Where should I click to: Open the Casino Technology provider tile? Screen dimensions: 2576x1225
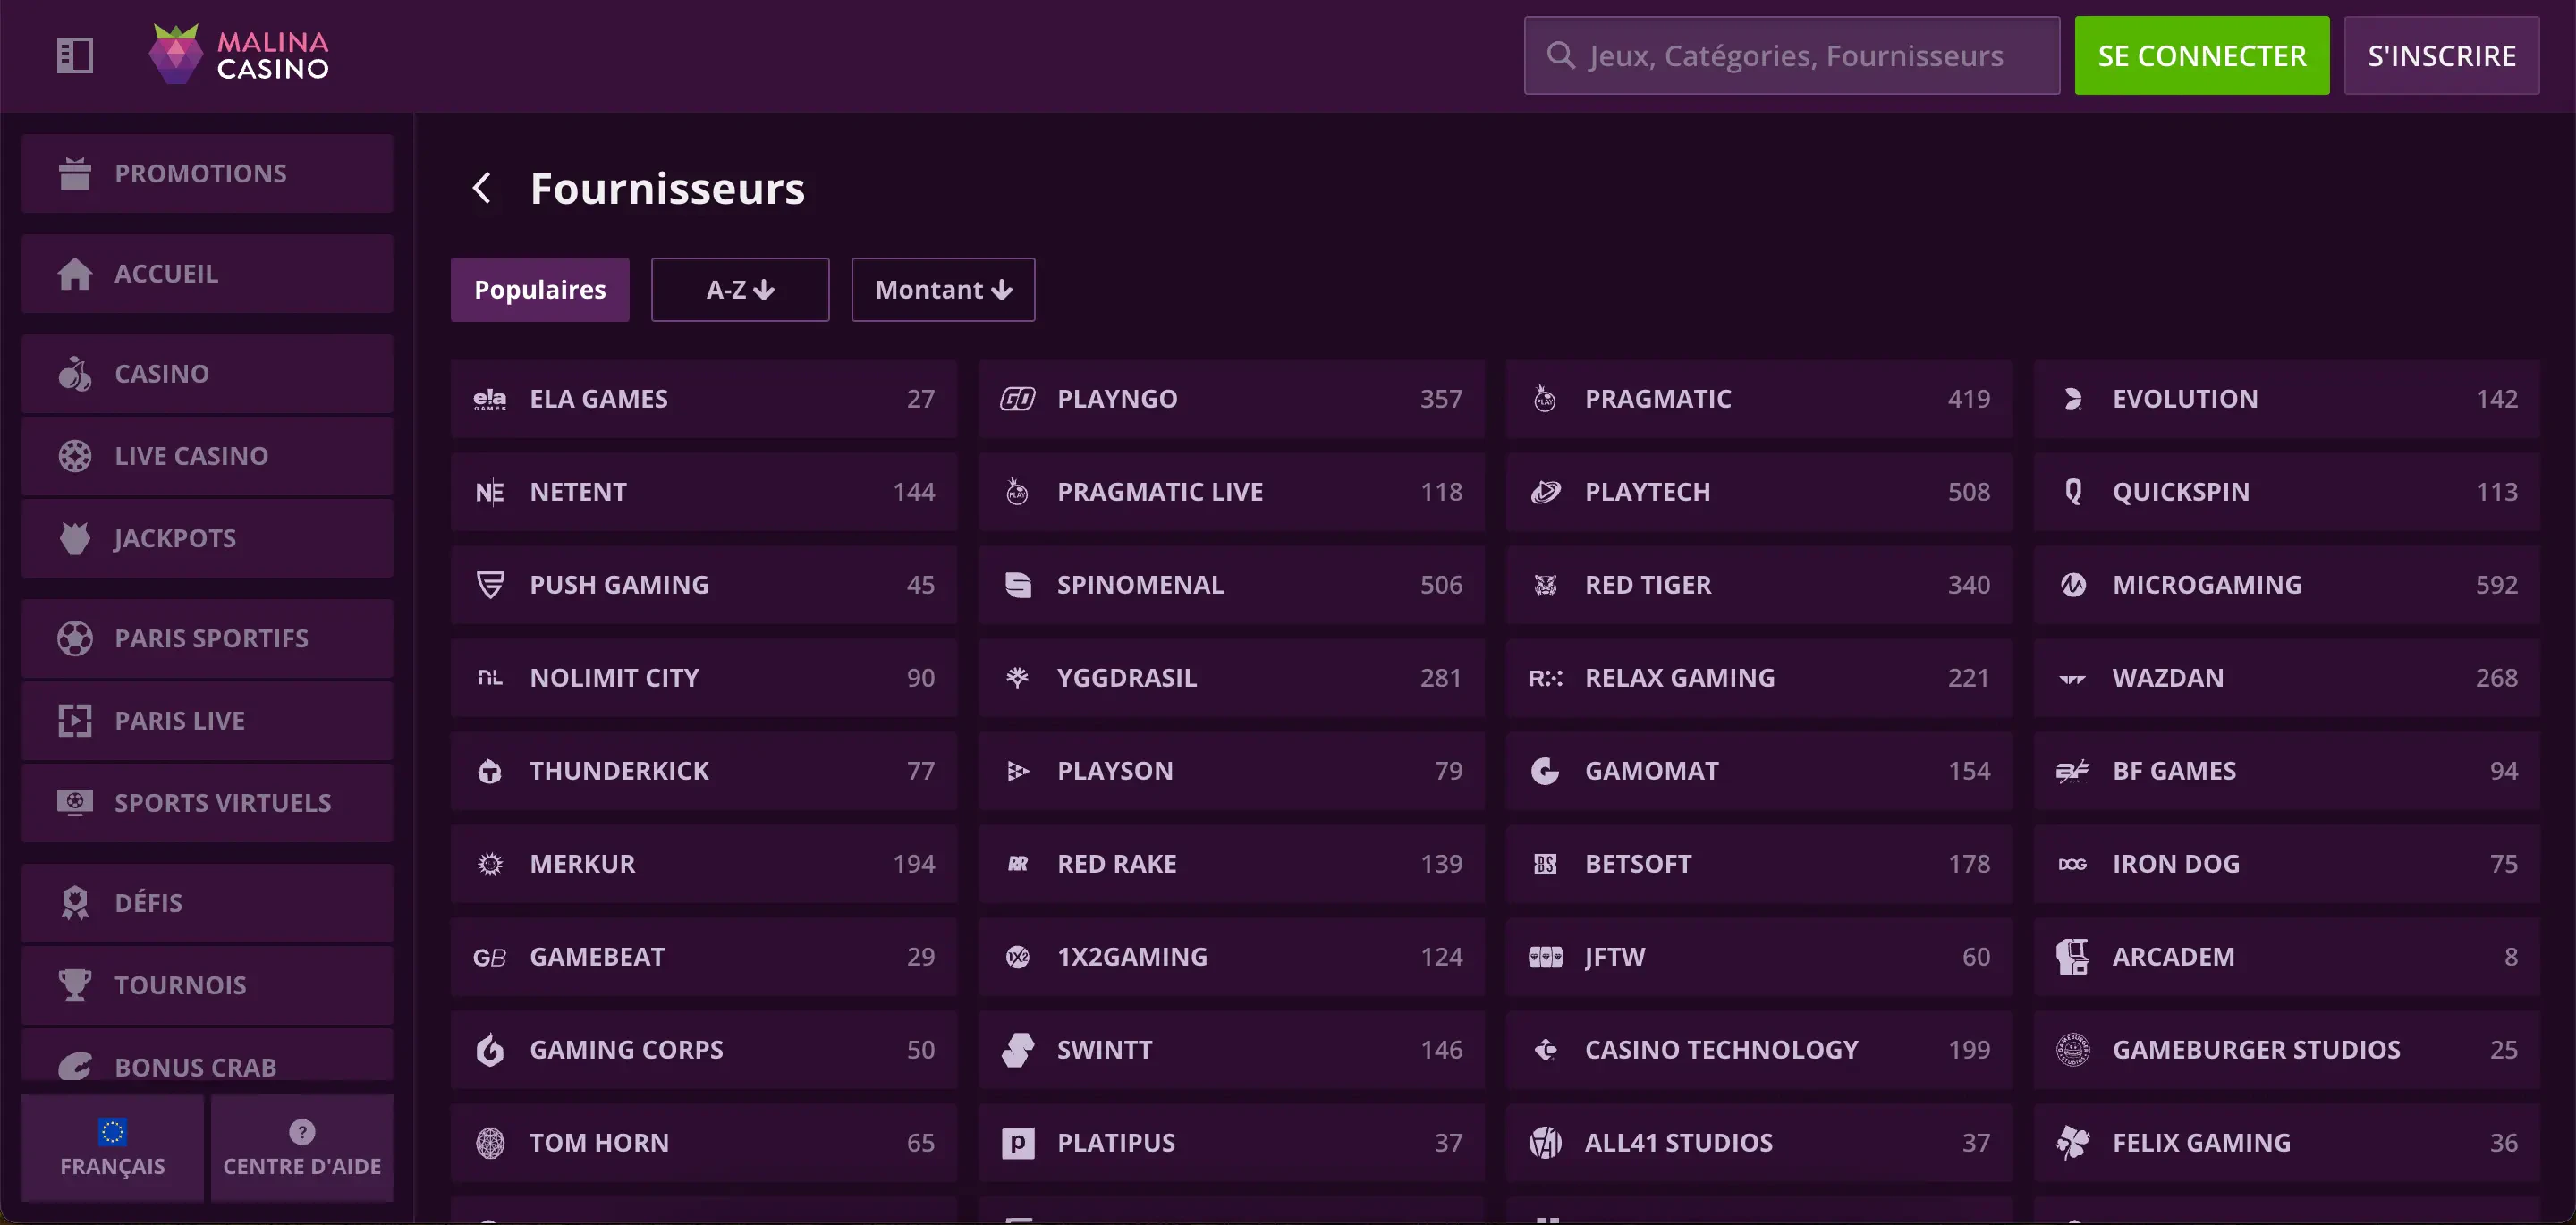click(1759, 1050)
